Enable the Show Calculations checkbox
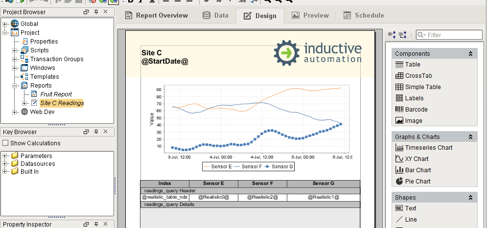 pos(5,143)
